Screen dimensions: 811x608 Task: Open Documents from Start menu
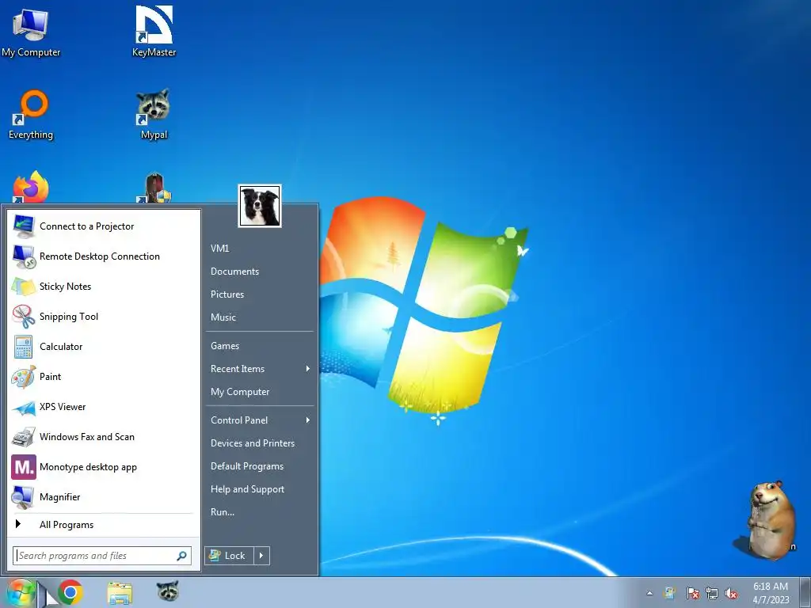tap(234, 272)
